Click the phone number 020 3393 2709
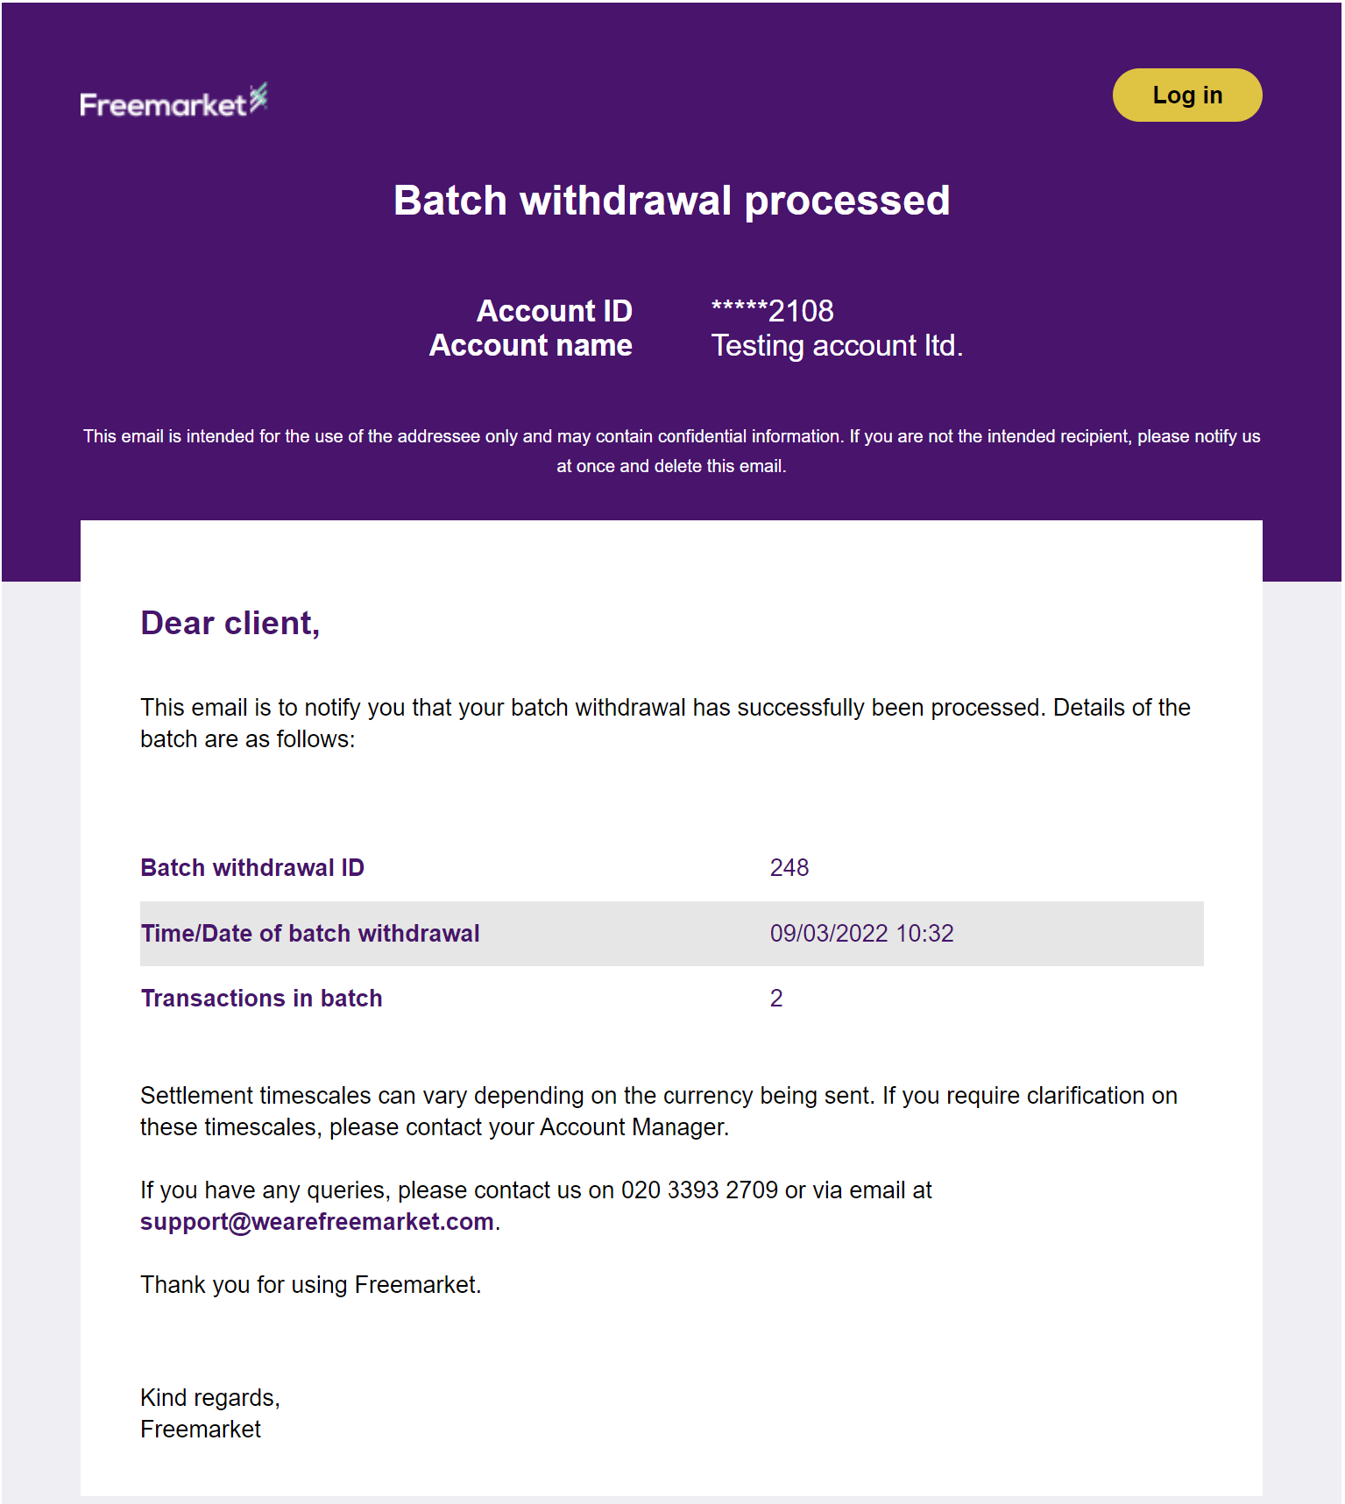1345x1504 pixels. point(699,1190)
